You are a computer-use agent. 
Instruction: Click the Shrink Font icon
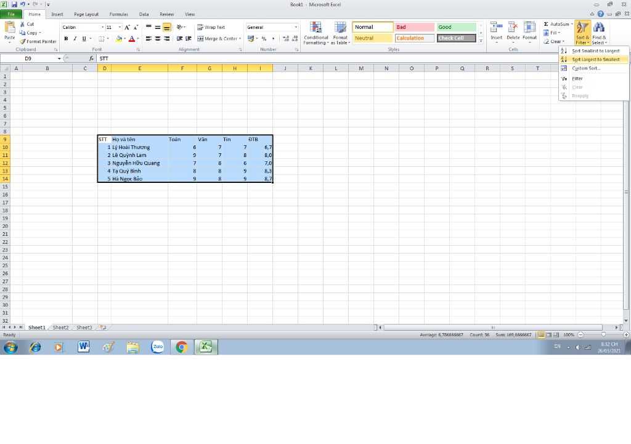136,27
